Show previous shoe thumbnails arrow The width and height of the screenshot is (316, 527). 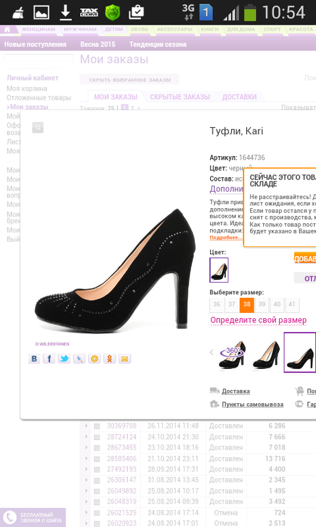[x=211, y=352]
